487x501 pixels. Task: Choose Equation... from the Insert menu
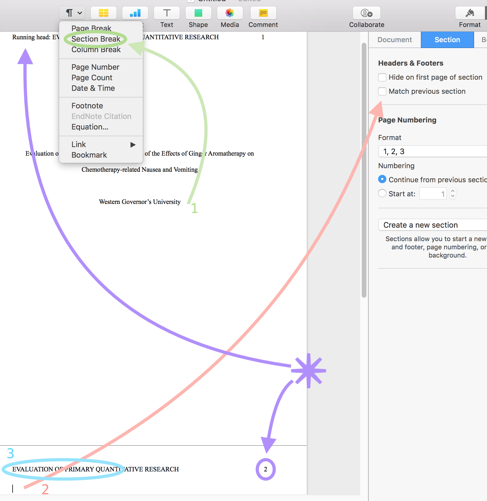click(90, 127)
